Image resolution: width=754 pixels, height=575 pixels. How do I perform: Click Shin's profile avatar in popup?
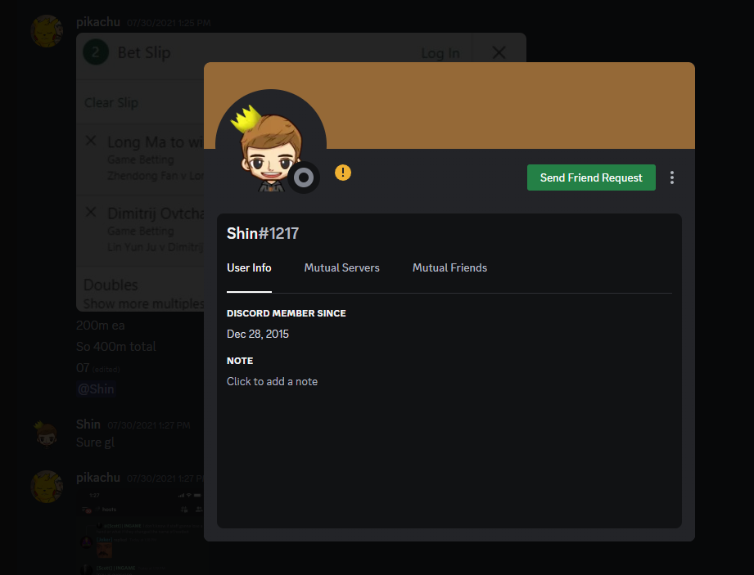coord(271,145)
